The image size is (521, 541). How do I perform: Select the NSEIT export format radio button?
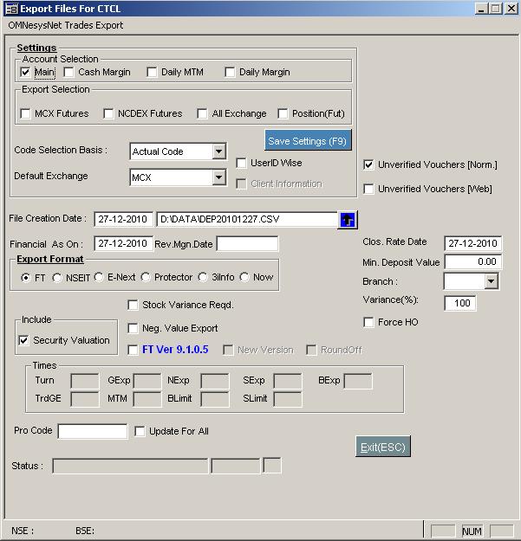pos(57,278)
